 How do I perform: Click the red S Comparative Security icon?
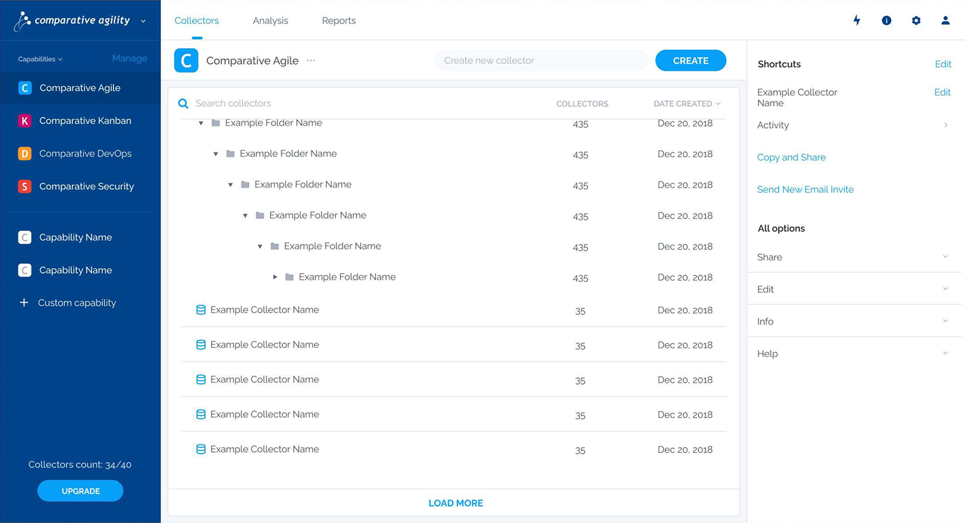[25, 186]
